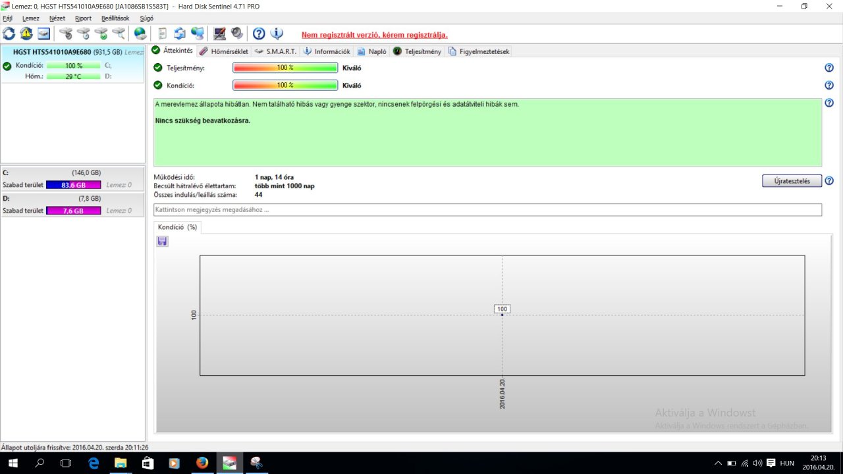843x474 pixels.
Task: Click the disk icon with magnifying glass
Action: [x=119, y=34]
